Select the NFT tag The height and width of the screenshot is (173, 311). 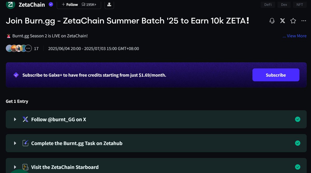tap(300, 5)
